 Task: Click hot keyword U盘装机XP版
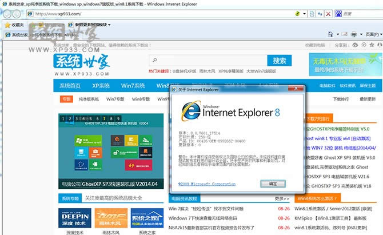pos(184,71)
